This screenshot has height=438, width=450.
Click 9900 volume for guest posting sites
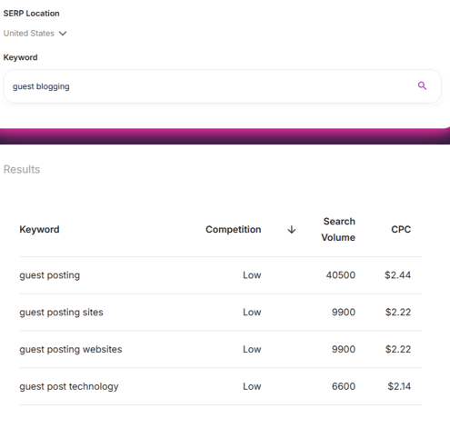[x=344, y=312]
